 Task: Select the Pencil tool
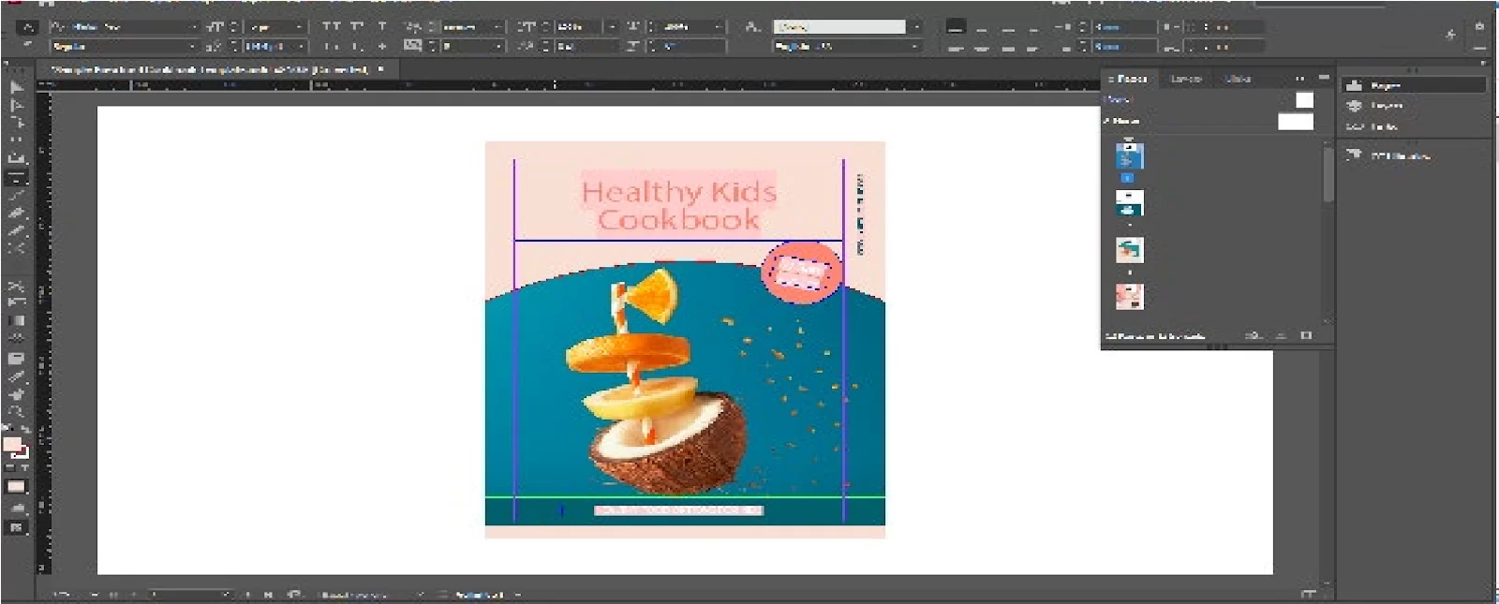pos(16,230)
